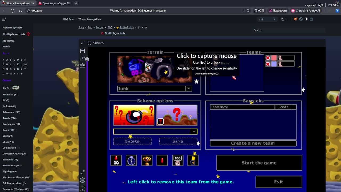Click the scheme Save button
The width and height of the screenshot is (341, 192).
coord(178,141)
